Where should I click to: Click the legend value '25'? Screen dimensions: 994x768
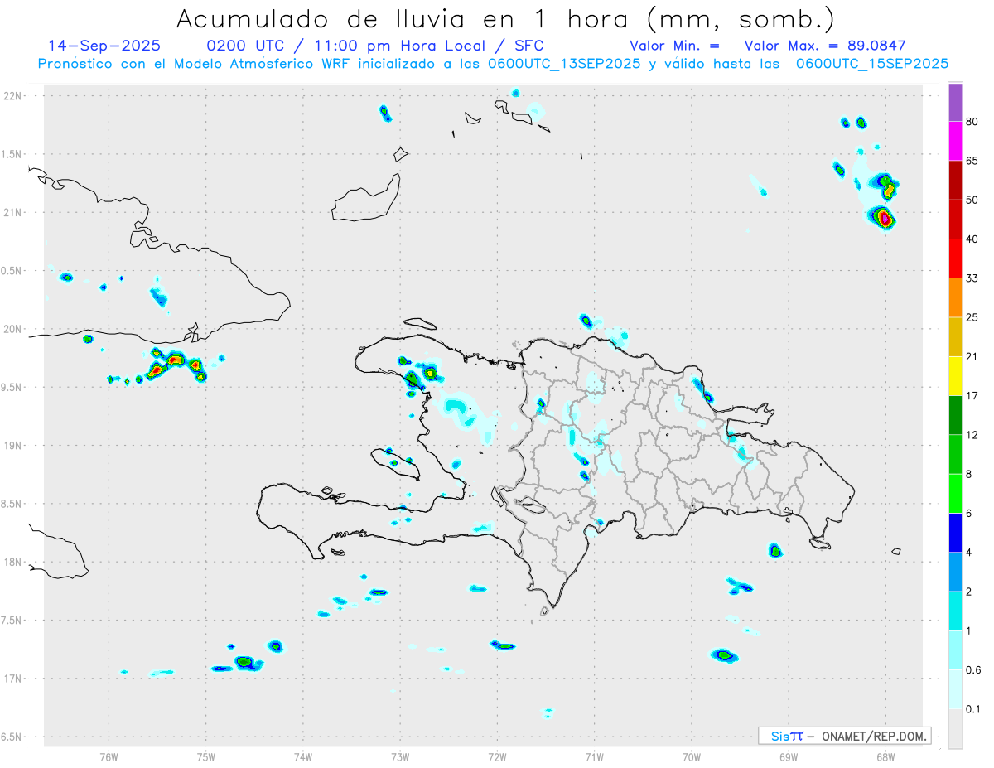[972, 318]
